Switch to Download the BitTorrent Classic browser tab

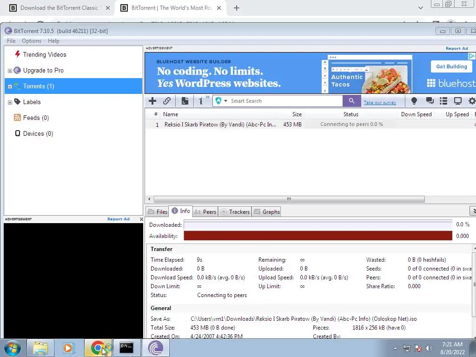59,8
